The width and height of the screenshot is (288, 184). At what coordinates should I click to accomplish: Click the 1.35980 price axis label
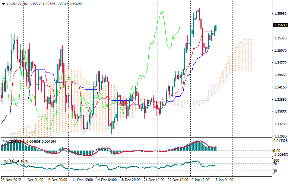279,14
